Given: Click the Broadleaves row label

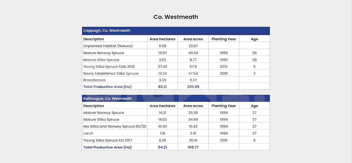Looking at the screenshot, I should (x=94, y=80).
